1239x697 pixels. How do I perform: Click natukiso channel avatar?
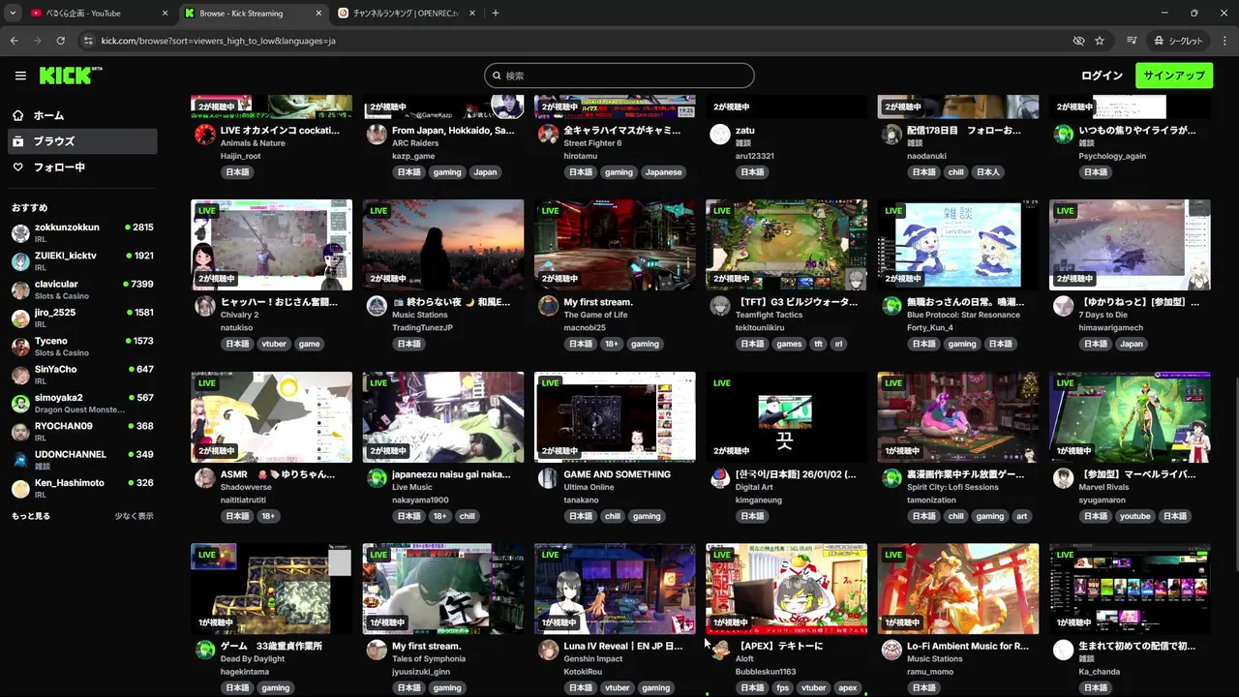[205, 306]
